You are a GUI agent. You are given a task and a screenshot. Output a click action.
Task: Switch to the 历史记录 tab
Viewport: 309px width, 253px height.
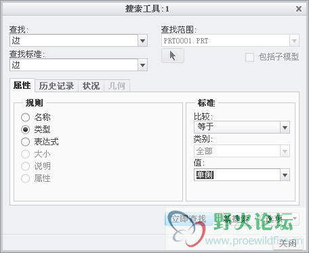coord(56,86)
